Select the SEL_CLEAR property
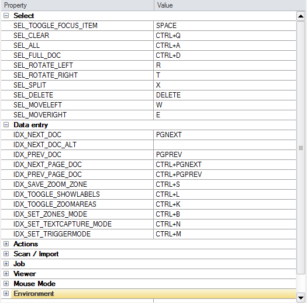The height and width of the screenshot is (303, 307). [77, 36]
